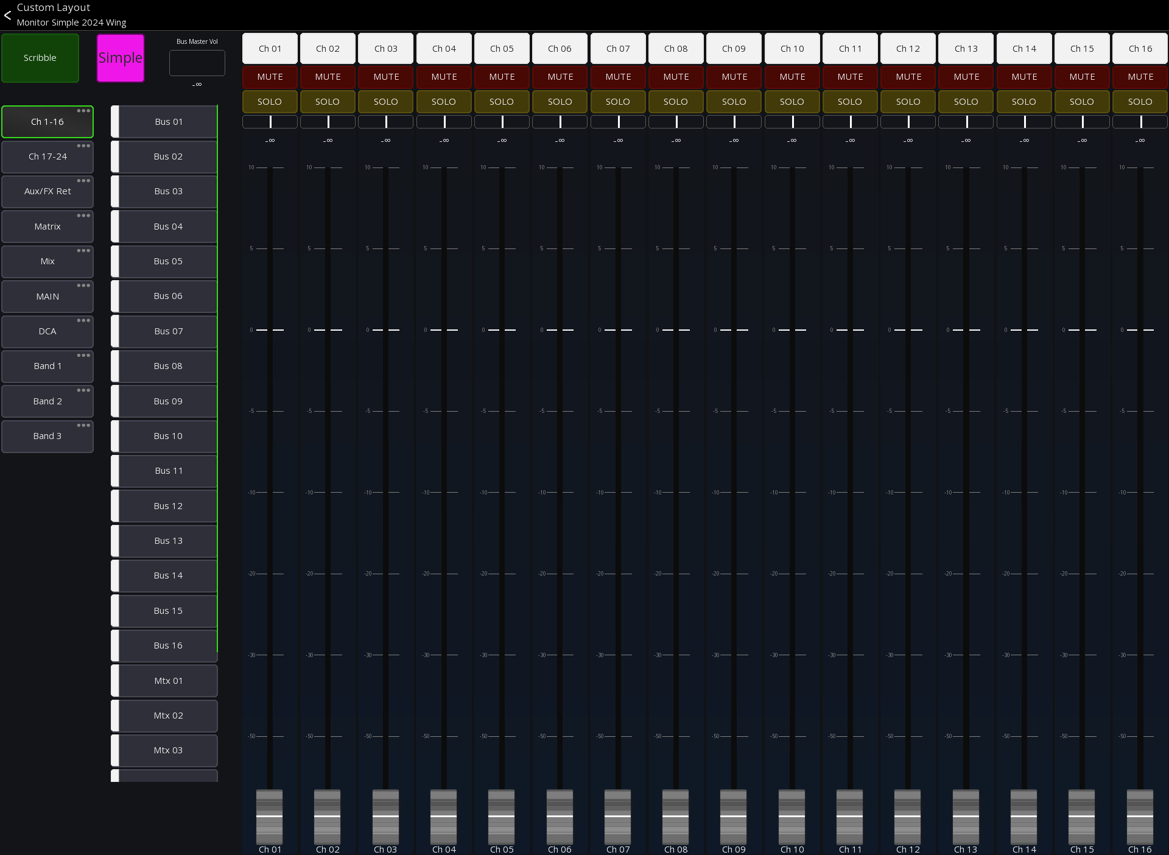Open the MAIN options menu
This screenshot has height=855, width=1169.
(x=83, y=286)
